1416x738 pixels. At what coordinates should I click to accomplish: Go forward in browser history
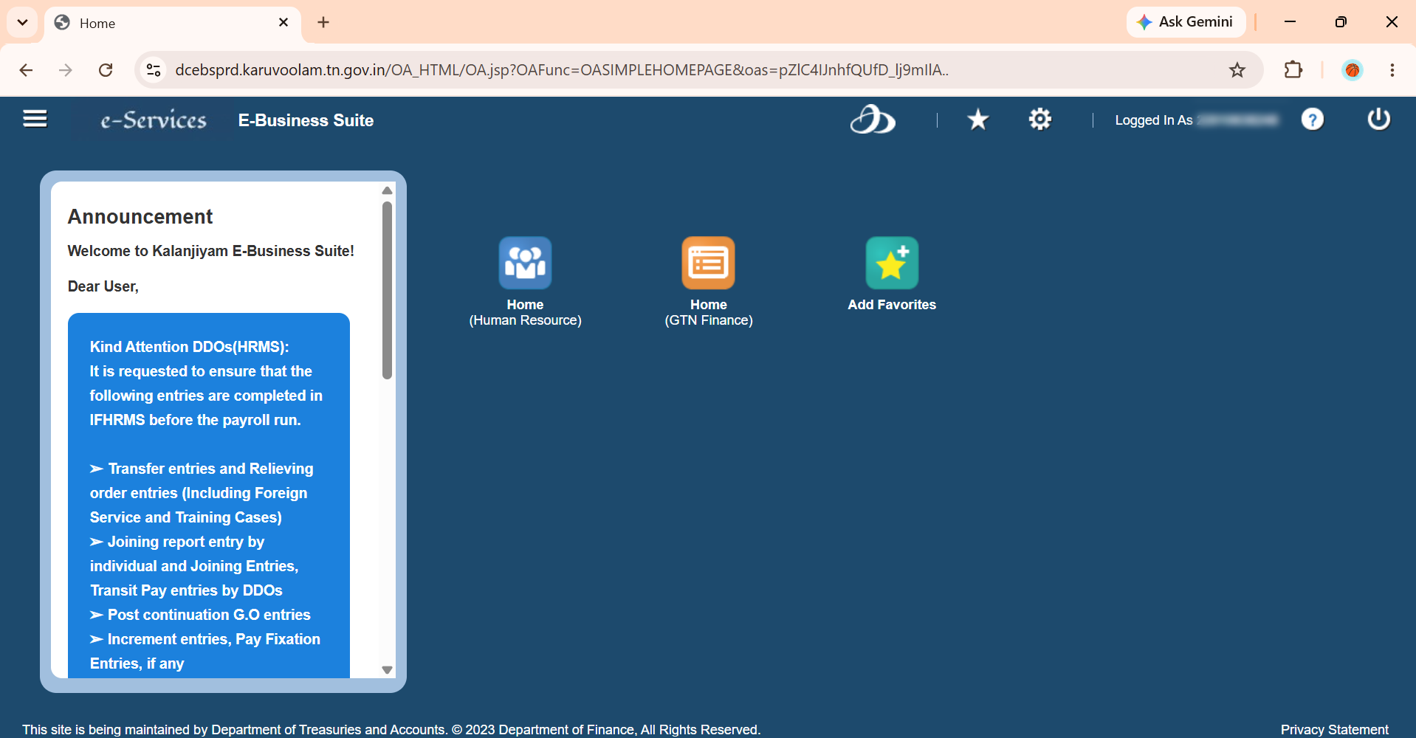tap(66, 70)
